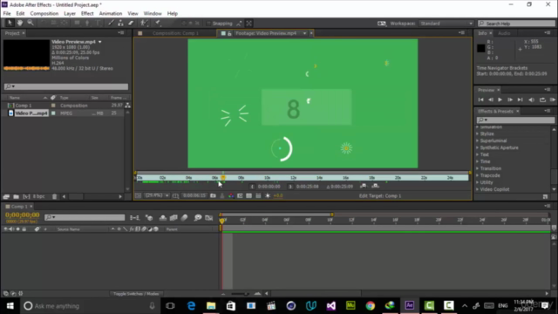Open the Animation menu
The height and width of the screenshot is (314, 558).
[111, 14]
